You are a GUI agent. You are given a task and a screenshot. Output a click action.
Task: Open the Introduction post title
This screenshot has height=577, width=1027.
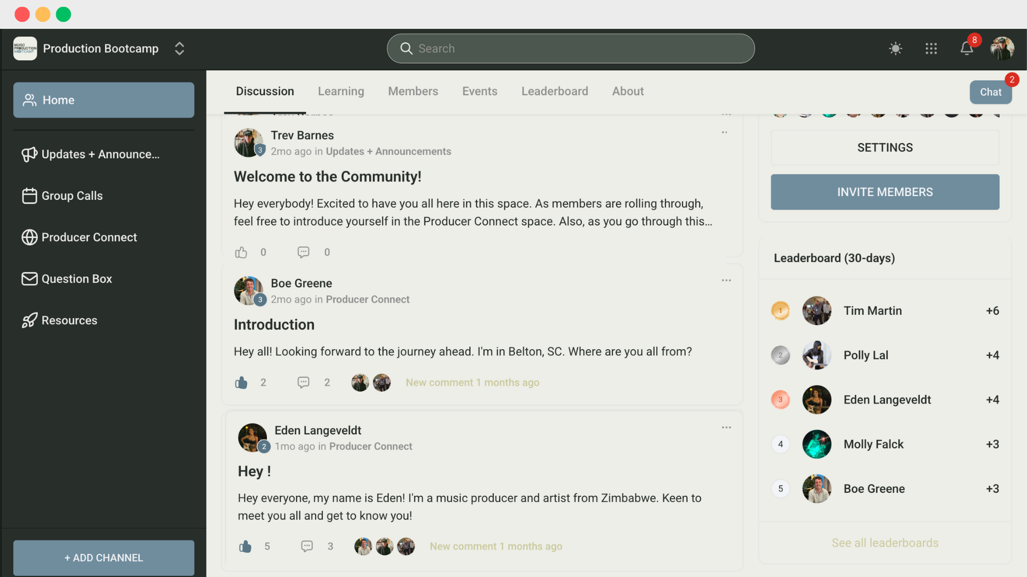point(274,325)
